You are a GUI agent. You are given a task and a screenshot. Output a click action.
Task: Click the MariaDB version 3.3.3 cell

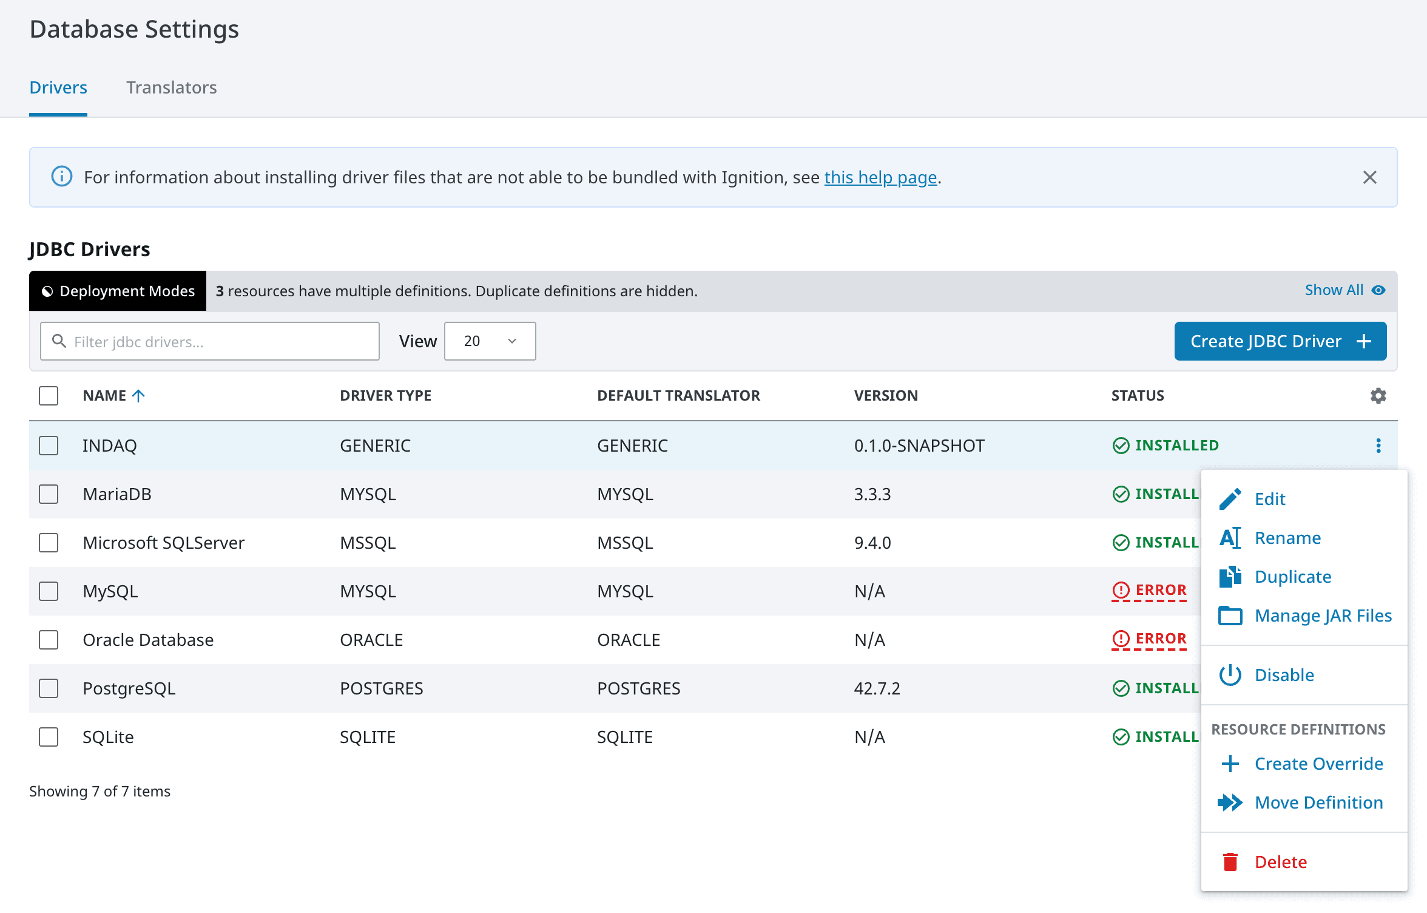pos(872,494)
